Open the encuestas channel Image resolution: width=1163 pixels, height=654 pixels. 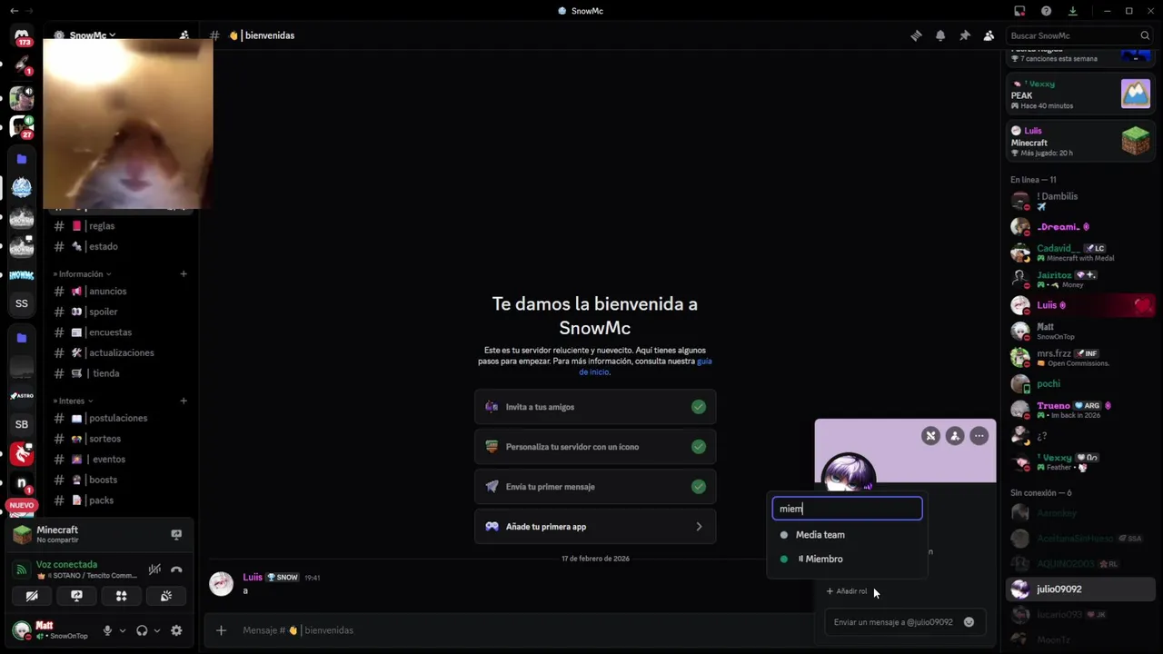tap(121, 332)
